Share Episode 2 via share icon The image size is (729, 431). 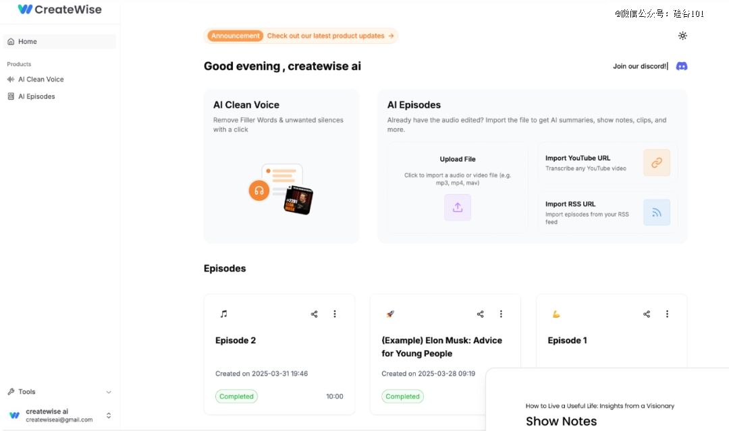coord(315,314)
